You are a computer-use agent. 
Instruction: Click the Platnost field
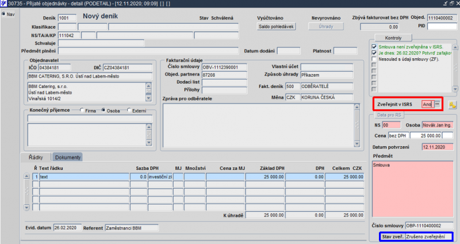click(346, 51)
